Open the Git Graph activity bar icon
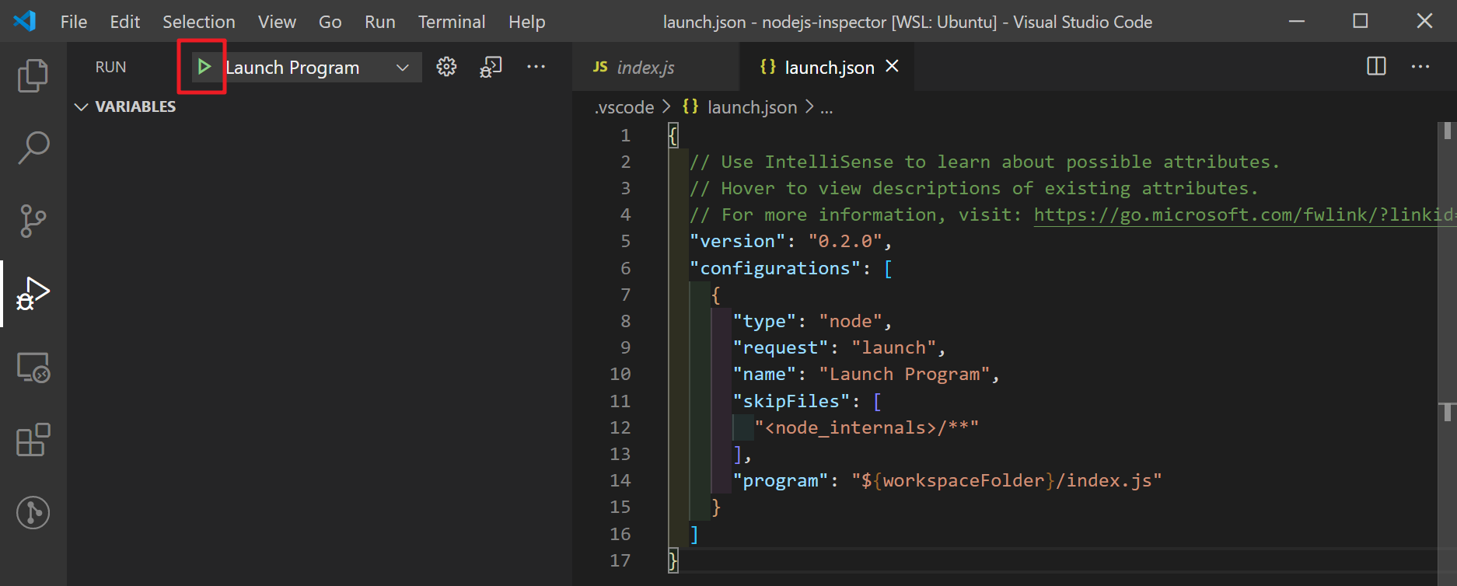The image size is (1457, 586). point(33,513)
